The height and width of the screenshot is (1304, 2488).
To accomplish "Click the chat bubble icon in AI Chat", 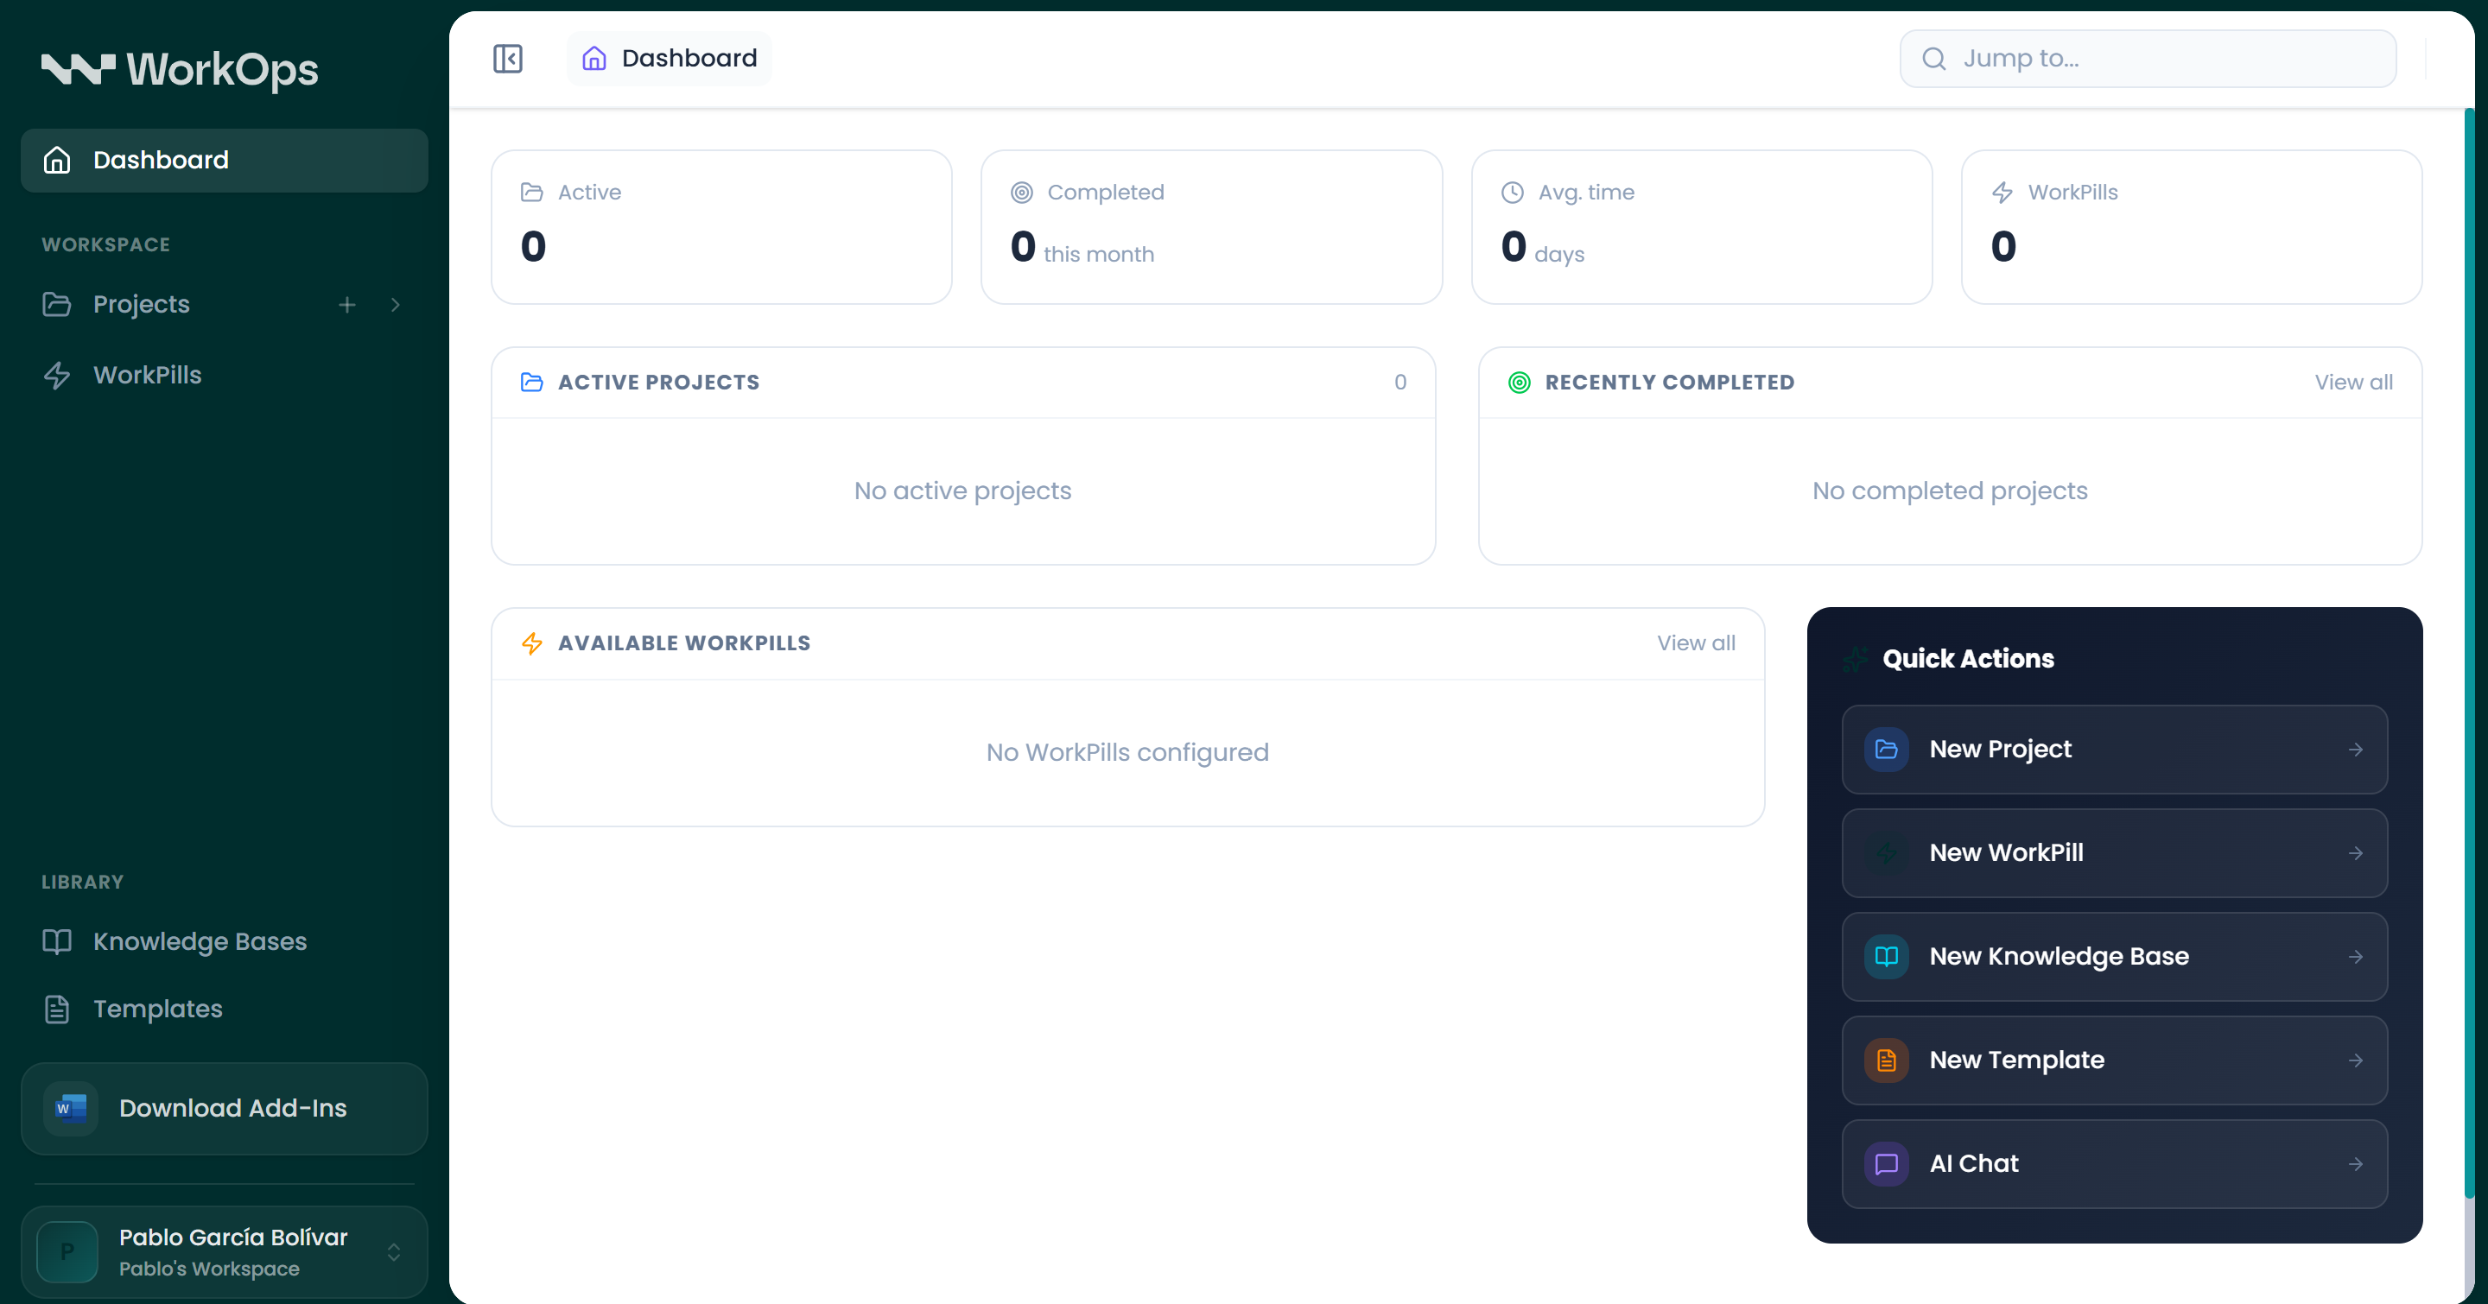I will click(1886, 1163).
